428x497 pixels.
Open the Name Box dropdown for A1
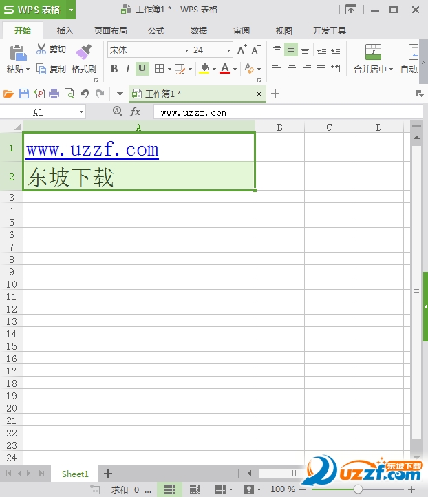[81, 112]
